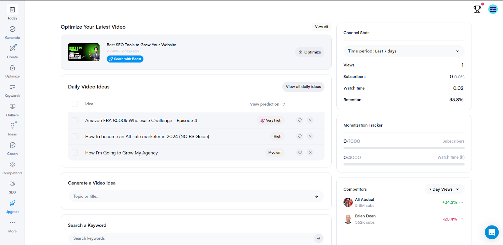Open the Coach sidebar section
The width and height of the screenshot is (503, 245).
[12, 149]
